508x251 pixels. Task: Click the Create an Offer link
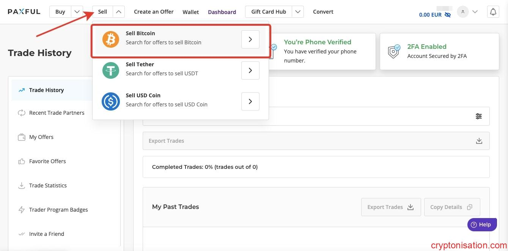pyautogui.click(x=154, y=12)
